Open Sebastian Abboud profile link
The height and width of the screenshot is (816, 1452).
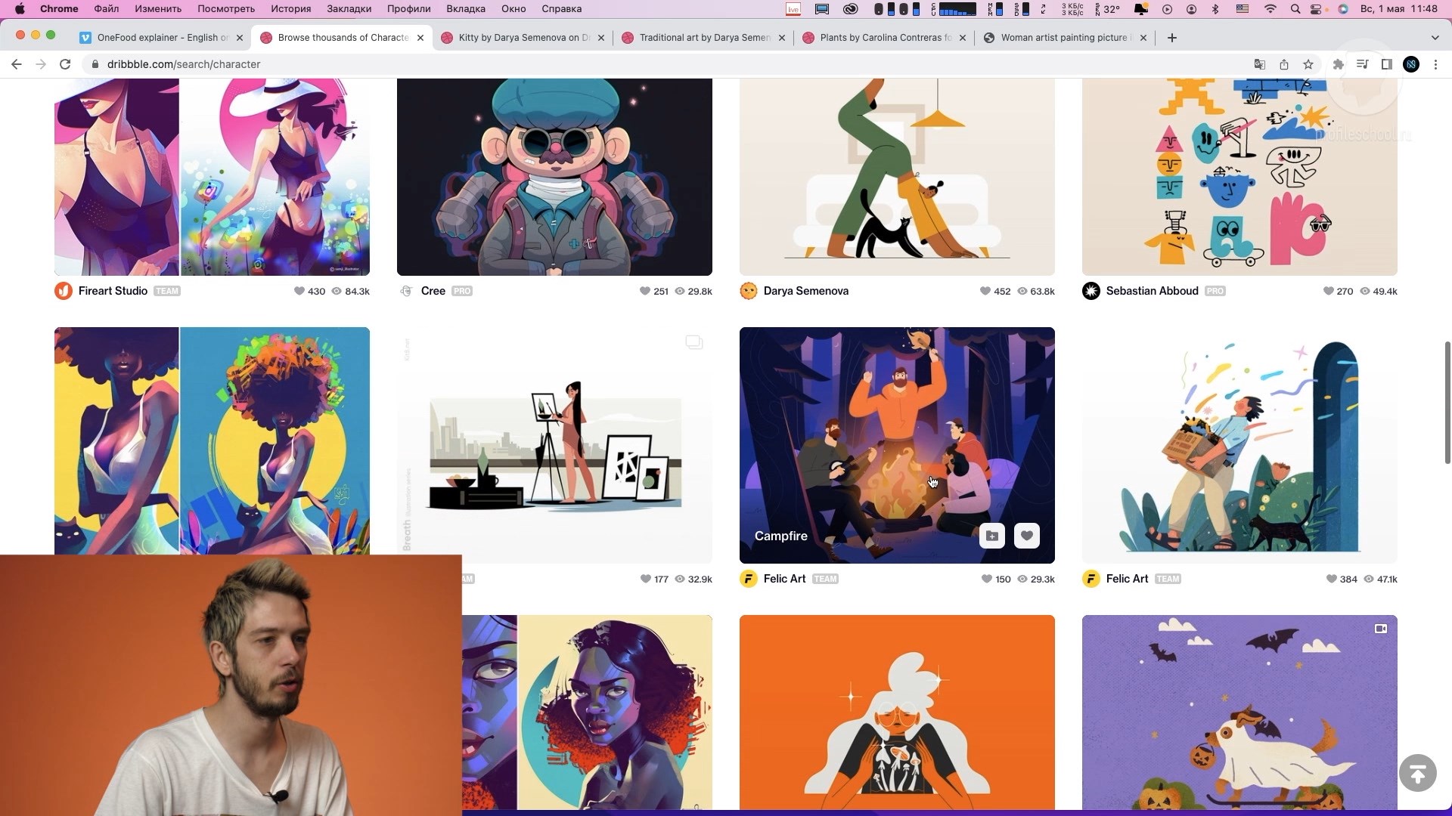[x=1151, y=291]
